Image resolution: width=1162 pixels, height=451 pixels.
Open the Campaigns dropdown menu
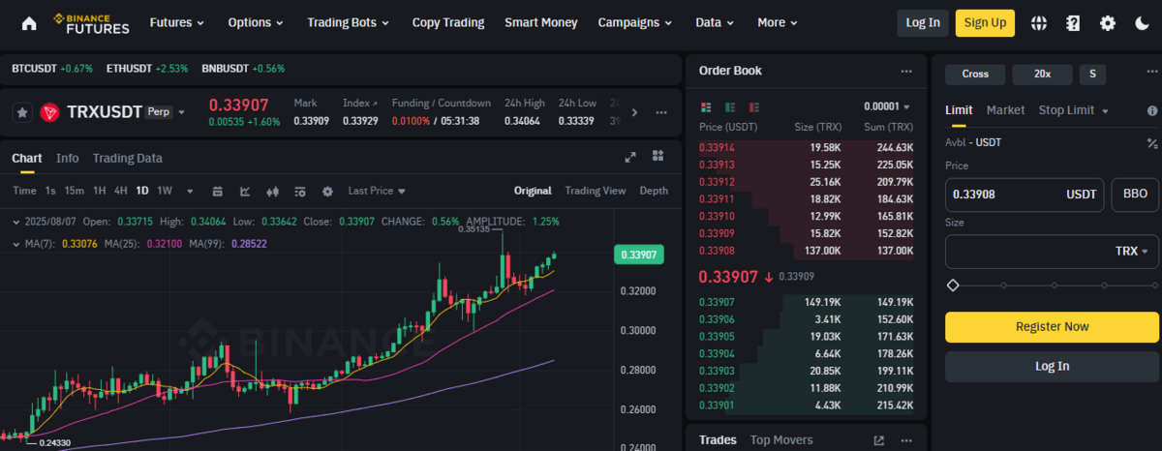click(635, 22)
